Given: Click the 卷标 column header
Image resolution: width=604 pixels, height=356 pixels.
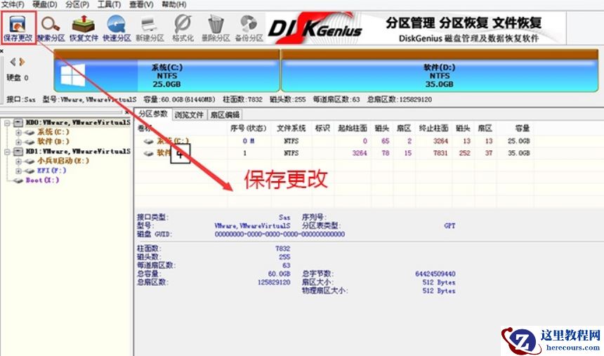Looking at the screenshot, I should (x=145, y=128).
